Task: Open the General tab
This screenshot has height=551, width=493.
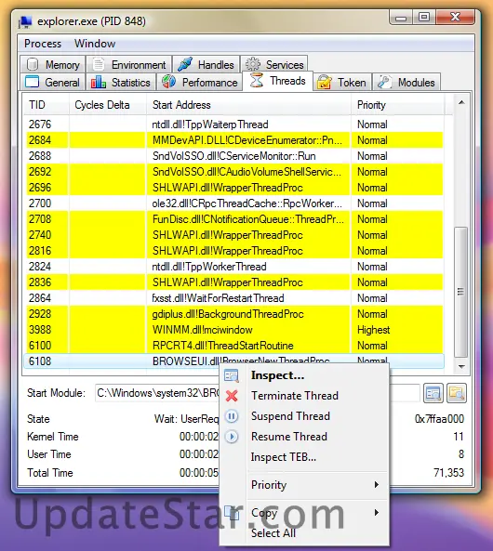Action: pos(52,82)
